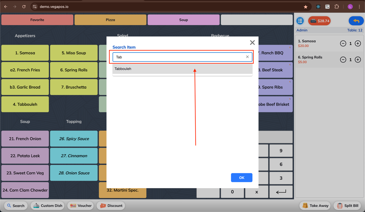Add Kobe Beef Brisket item

coord(275,104)
